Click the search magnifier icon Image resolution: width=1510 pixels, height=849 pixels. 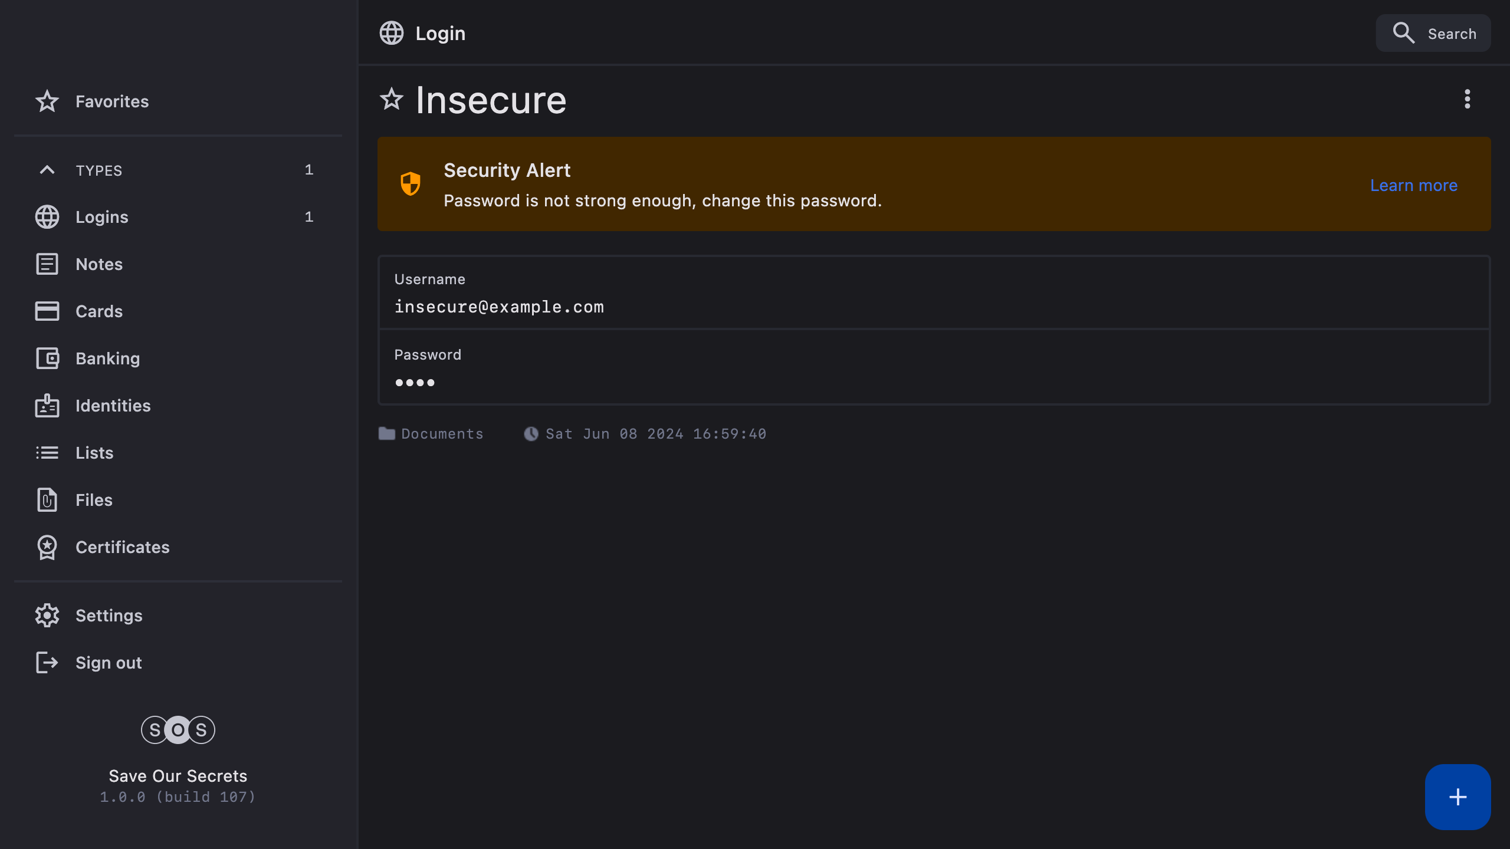coord(1403,33)
